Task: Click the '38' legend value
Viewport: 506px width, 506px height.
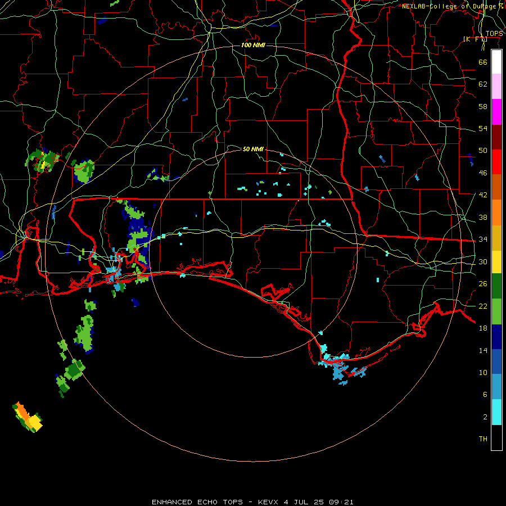Action: click(x=483, y=217)
